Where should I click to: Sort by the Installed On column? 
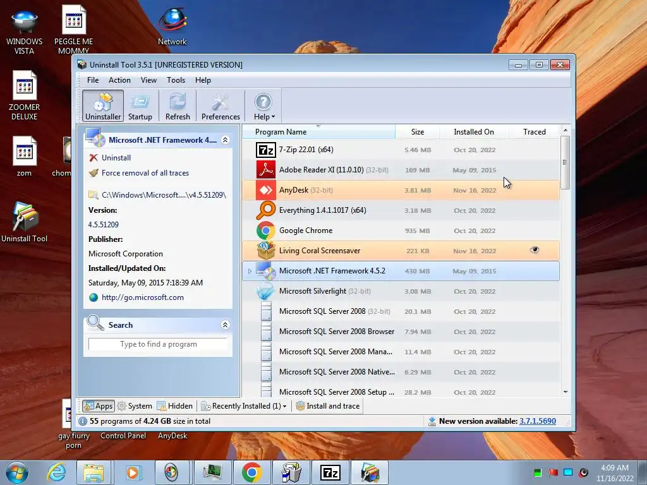(x=474, y=131)
